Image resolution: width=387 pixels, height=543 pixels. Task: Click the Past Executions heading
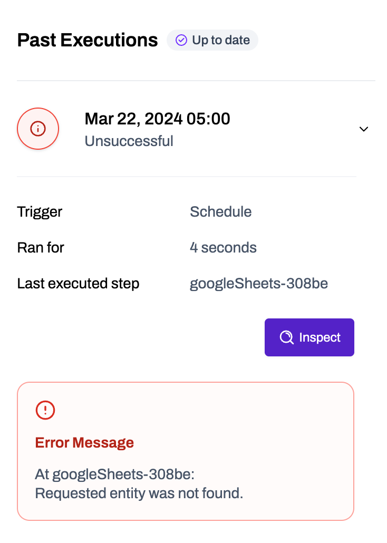pos(88,41)
